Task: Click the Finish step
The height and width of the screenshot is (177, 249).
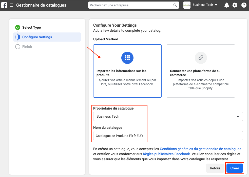Action: click(x=27, y=47)
